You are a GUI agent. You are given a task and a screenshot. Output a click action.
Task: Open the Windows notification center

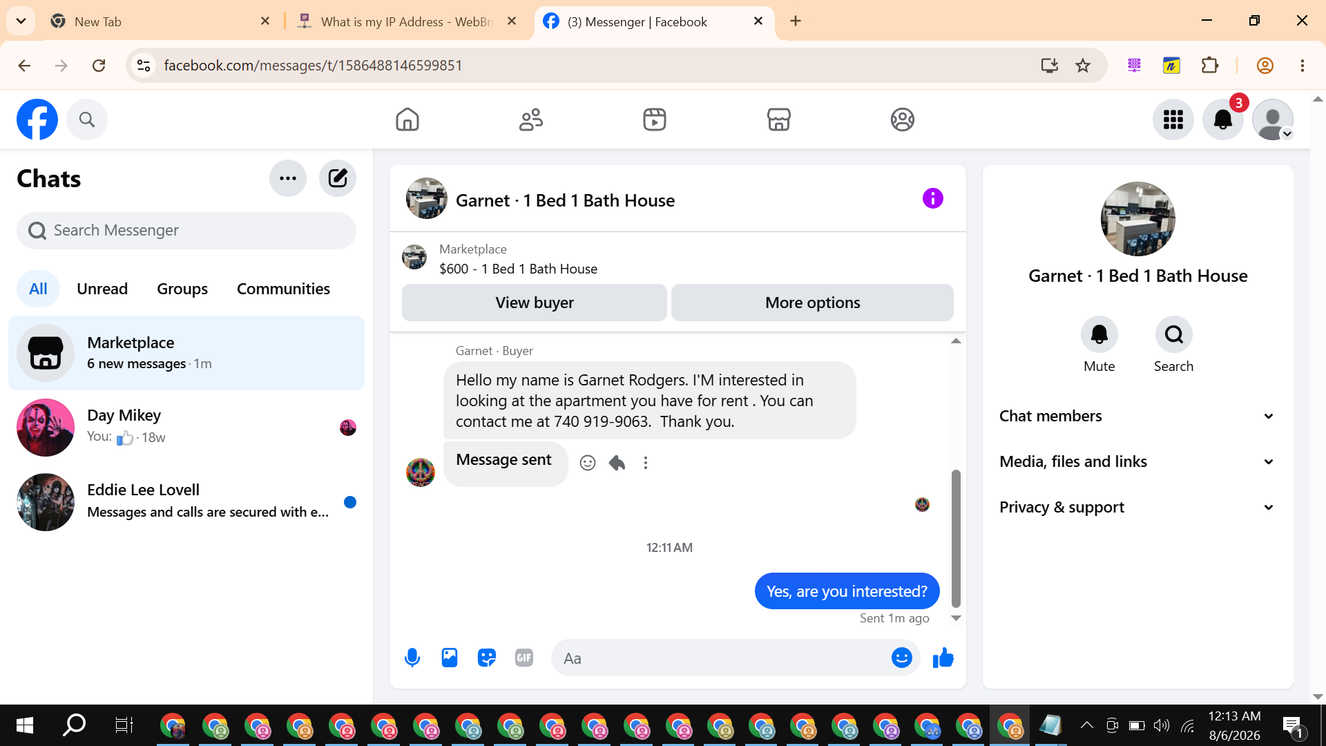pyautogui.click(x=1293, y=726)
